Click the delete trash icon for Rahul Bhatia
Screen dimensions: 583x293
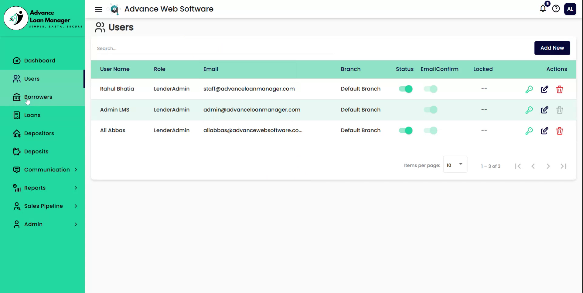click(560, 89)
